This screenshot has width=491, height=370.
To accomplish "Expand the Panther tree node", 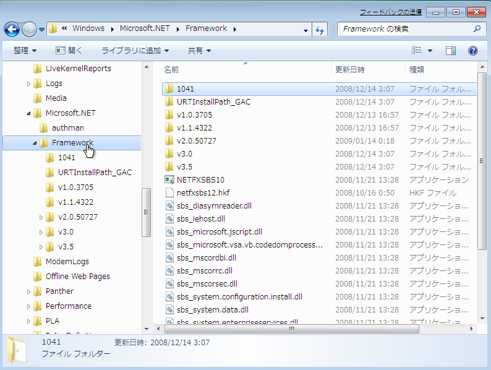I will [x=28, y=291].
